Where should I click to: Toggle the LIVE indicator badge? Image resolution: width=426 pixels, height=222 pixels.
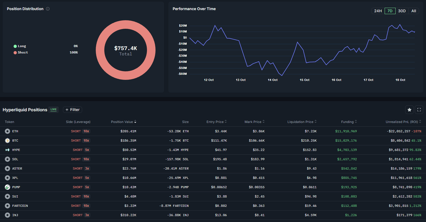54,110
